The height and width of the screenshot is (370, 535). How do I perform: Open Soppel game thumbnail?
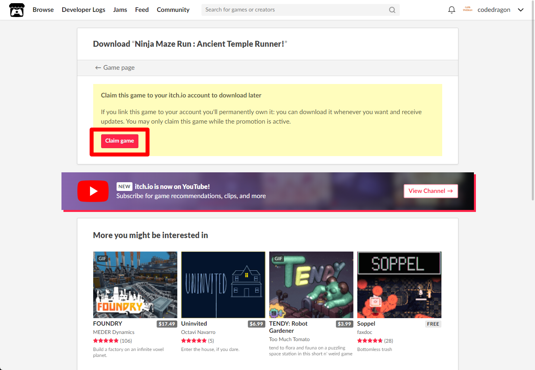point(399,285)
